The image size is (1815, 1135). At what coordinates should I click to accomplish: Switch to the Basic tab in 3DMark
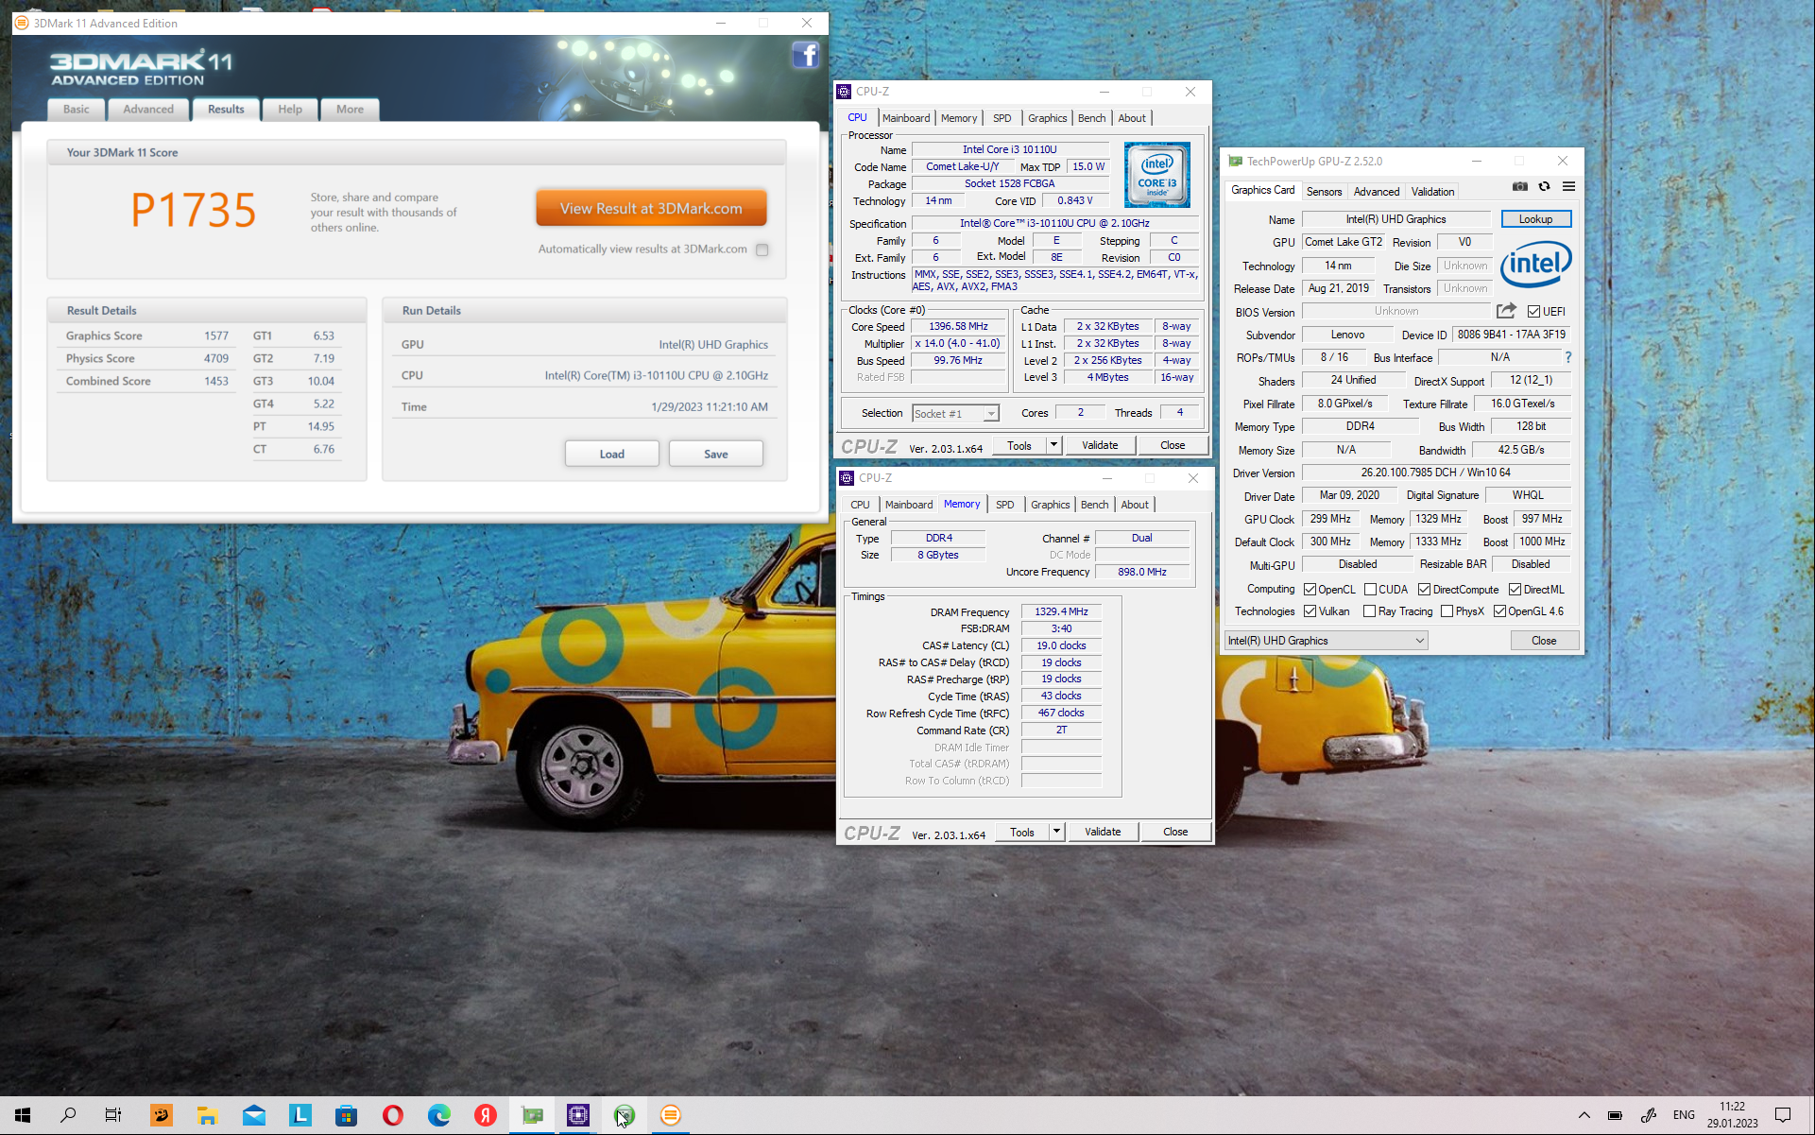click(77, 109)
